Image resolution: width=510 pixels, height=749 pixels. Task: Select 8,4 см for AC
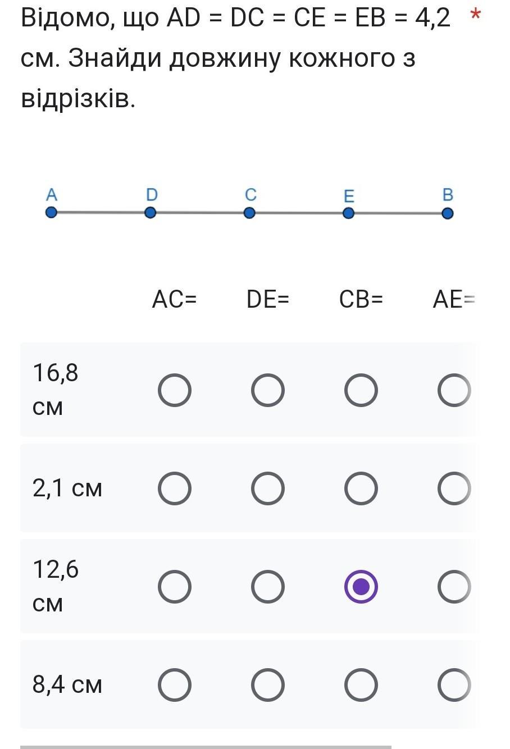click(x=174, y=685)
